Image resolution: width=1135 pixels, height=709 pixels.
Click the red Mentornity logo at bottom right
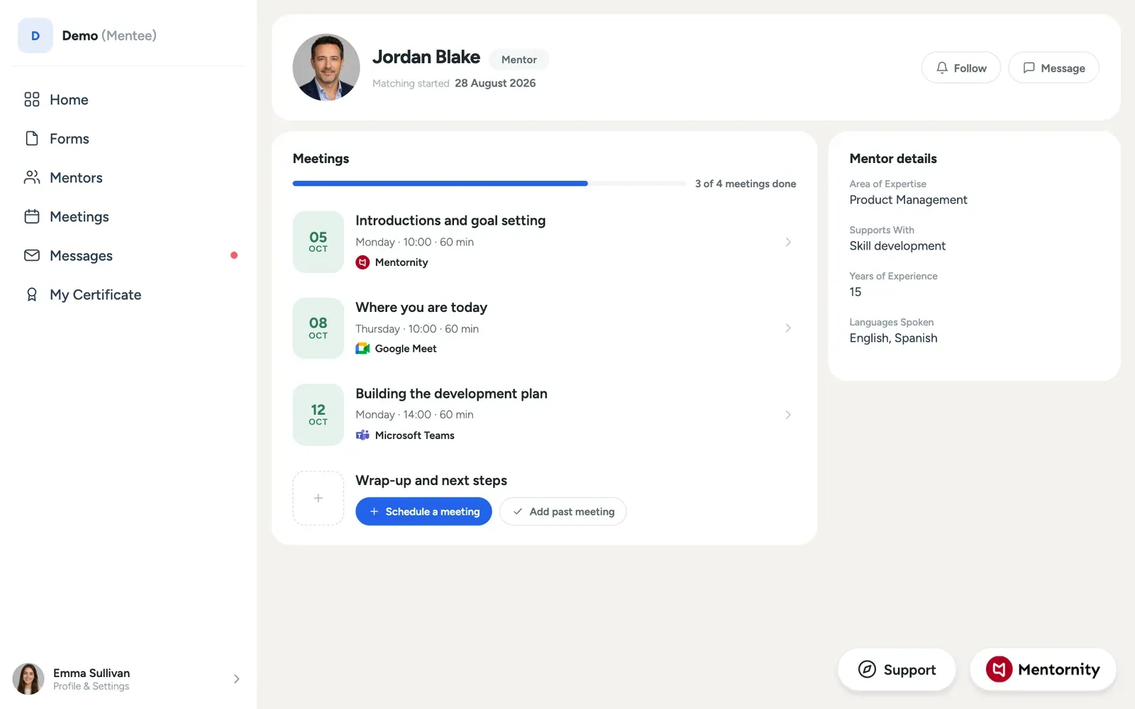pyautogui.click(x=999, y=669)
